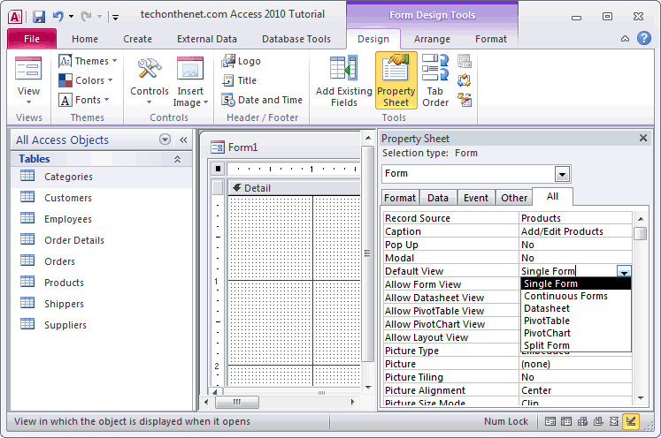Expand the Themes dropdown

[88, 61]
